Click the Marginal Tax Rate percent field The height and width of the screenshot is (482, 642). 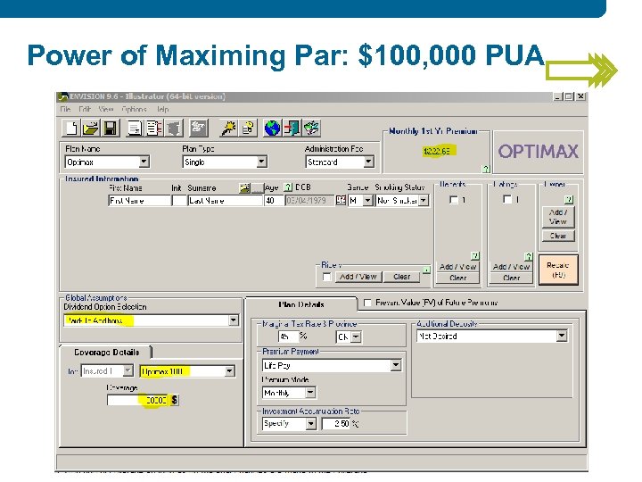click(289, 337)
